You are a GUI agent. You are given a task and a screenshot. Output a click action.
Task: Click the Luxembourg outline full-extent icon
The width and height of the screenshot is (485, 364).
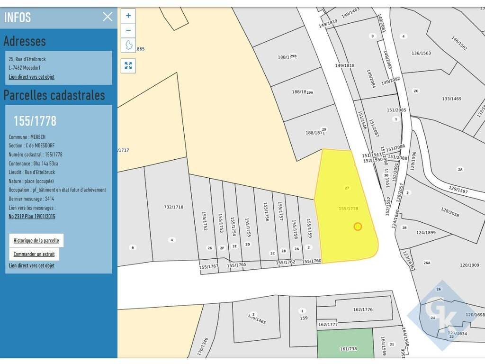tap(128, 45)
